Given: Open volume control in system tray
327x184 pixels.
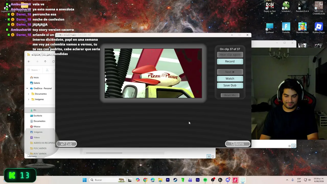Looking at the screenshot, I should click(309, 180).
